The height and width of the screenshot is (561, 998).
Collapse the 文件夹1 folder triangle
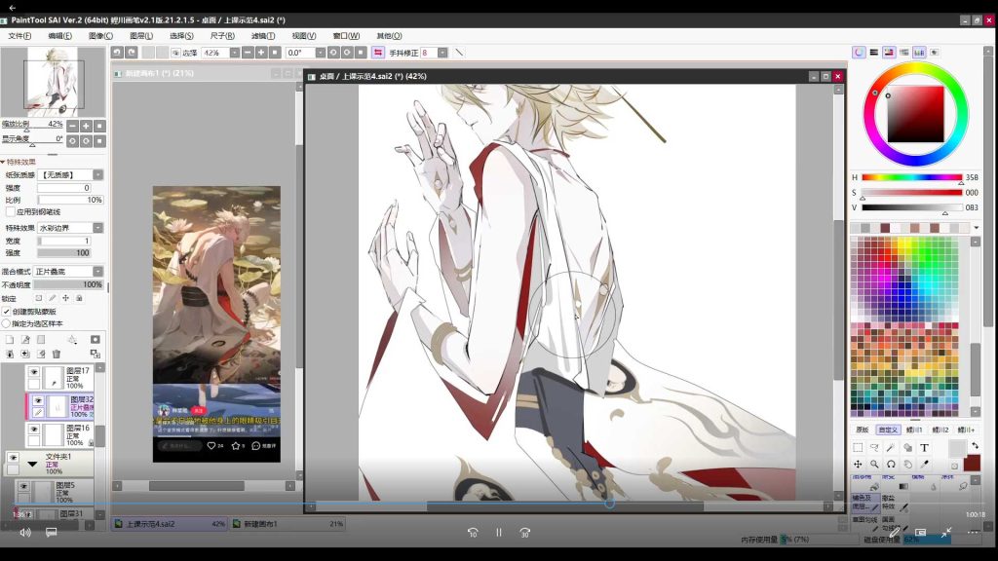(32, 464)
